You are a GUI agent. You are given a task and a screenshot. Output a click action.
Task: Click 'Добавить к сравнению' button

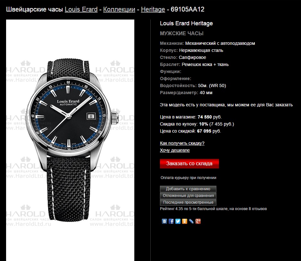click(x=188, y=189)
